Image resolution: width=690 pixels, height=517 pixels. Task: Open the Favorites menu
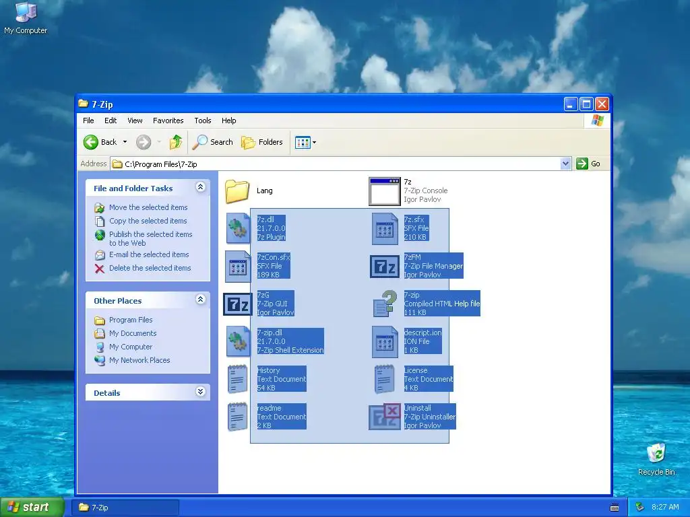[168, 120]
